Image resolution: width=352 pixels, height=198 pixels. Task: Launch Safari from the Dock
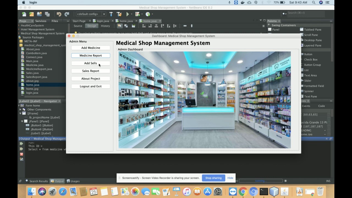pyautogui.click(x=63, y=191)
